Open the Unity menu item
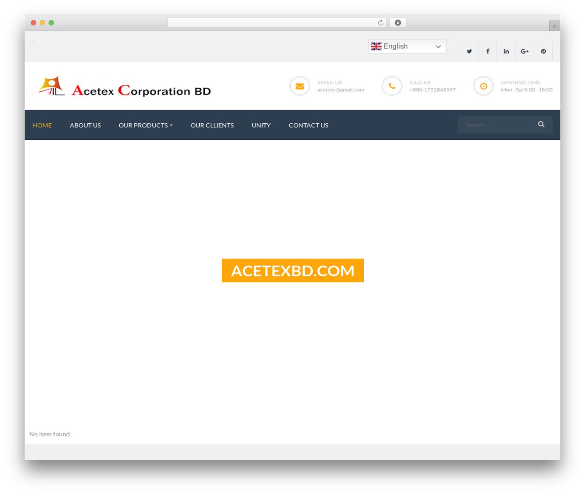The width and height of the screenshot is (585, 495). [261, 125]
